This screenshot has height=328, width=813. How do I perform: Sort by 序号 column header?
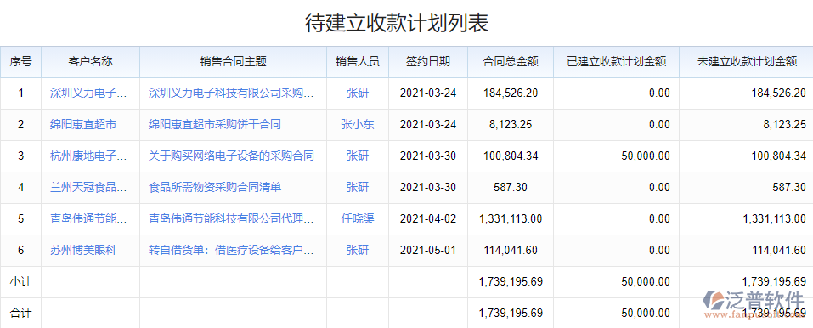pos(20,62)
